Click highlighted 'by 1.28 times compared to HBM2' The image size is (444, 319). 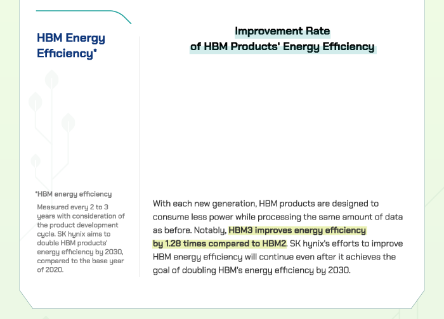(x=219, y=244)
